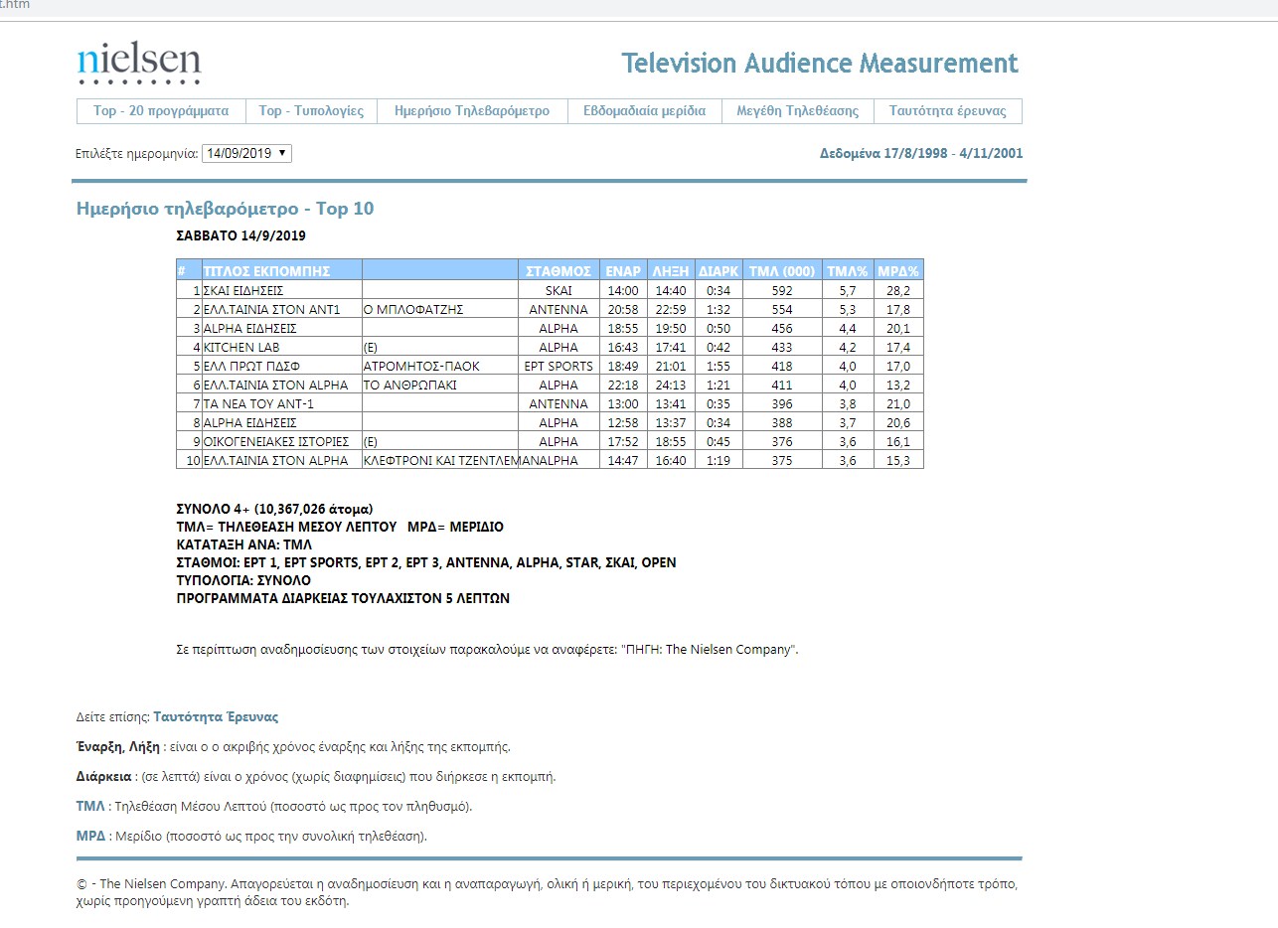Go to Εβδομαδιαία μερίδια tab
The image size is (1278, 928).
coord(644,111)
